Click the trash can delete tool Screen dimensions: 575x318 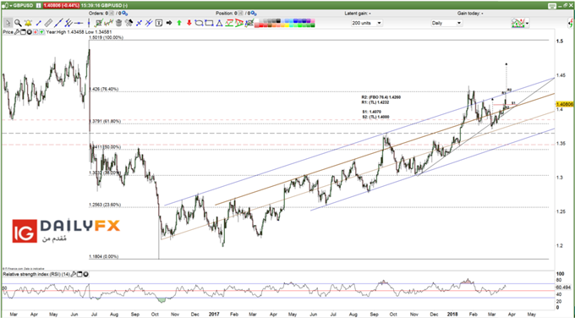[x=119, y=23]
